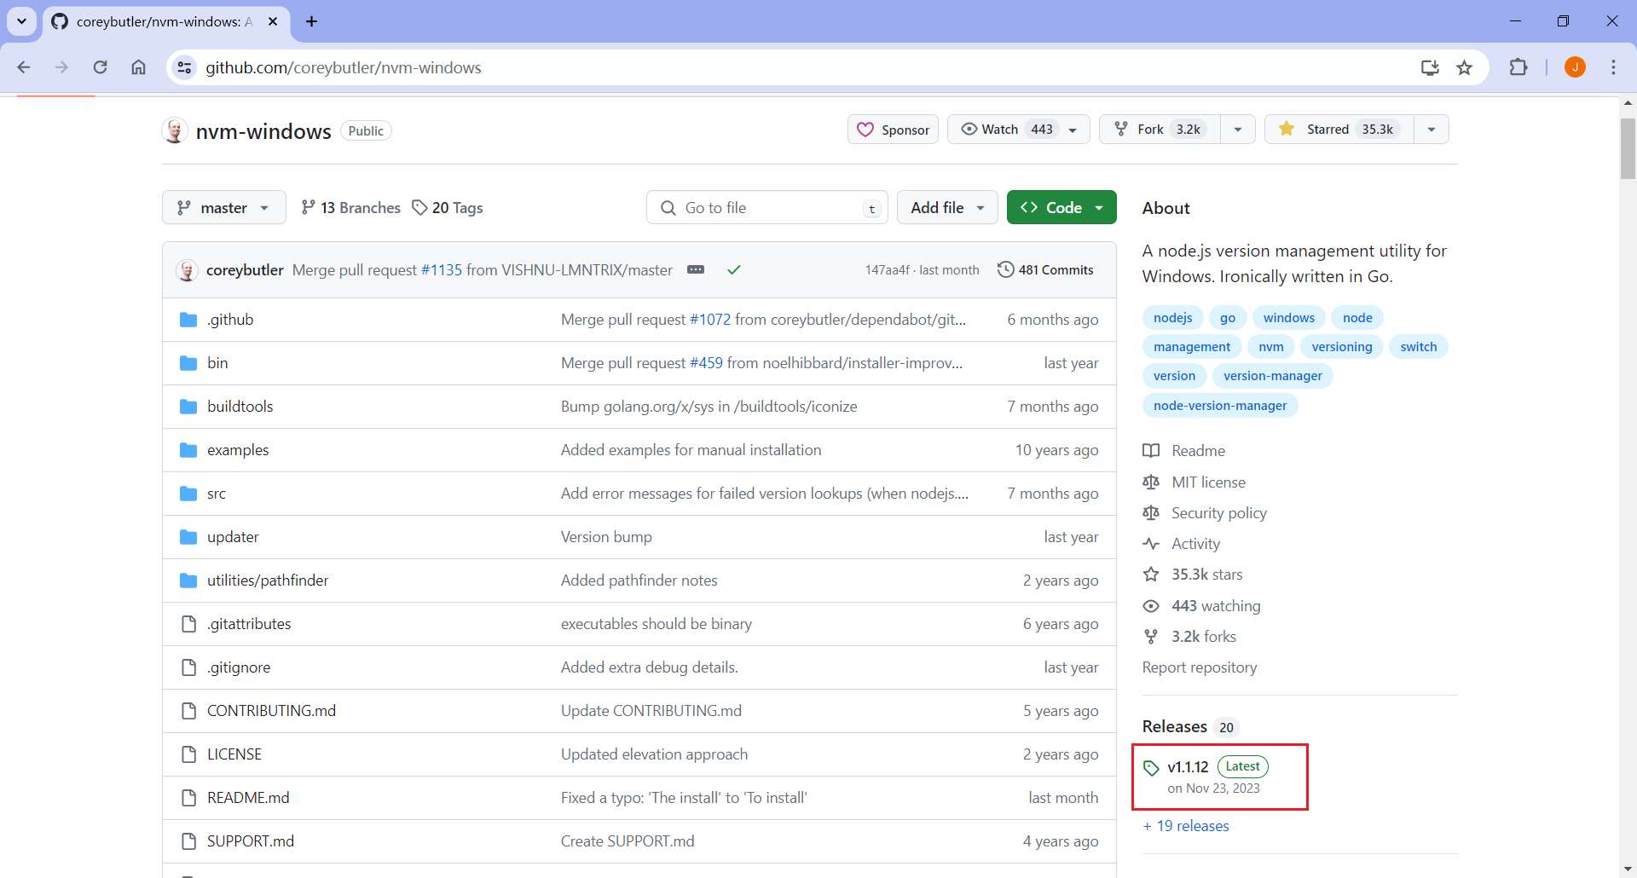
Task: View the 35.3k stars list
Action: (x=1193, y=575)
